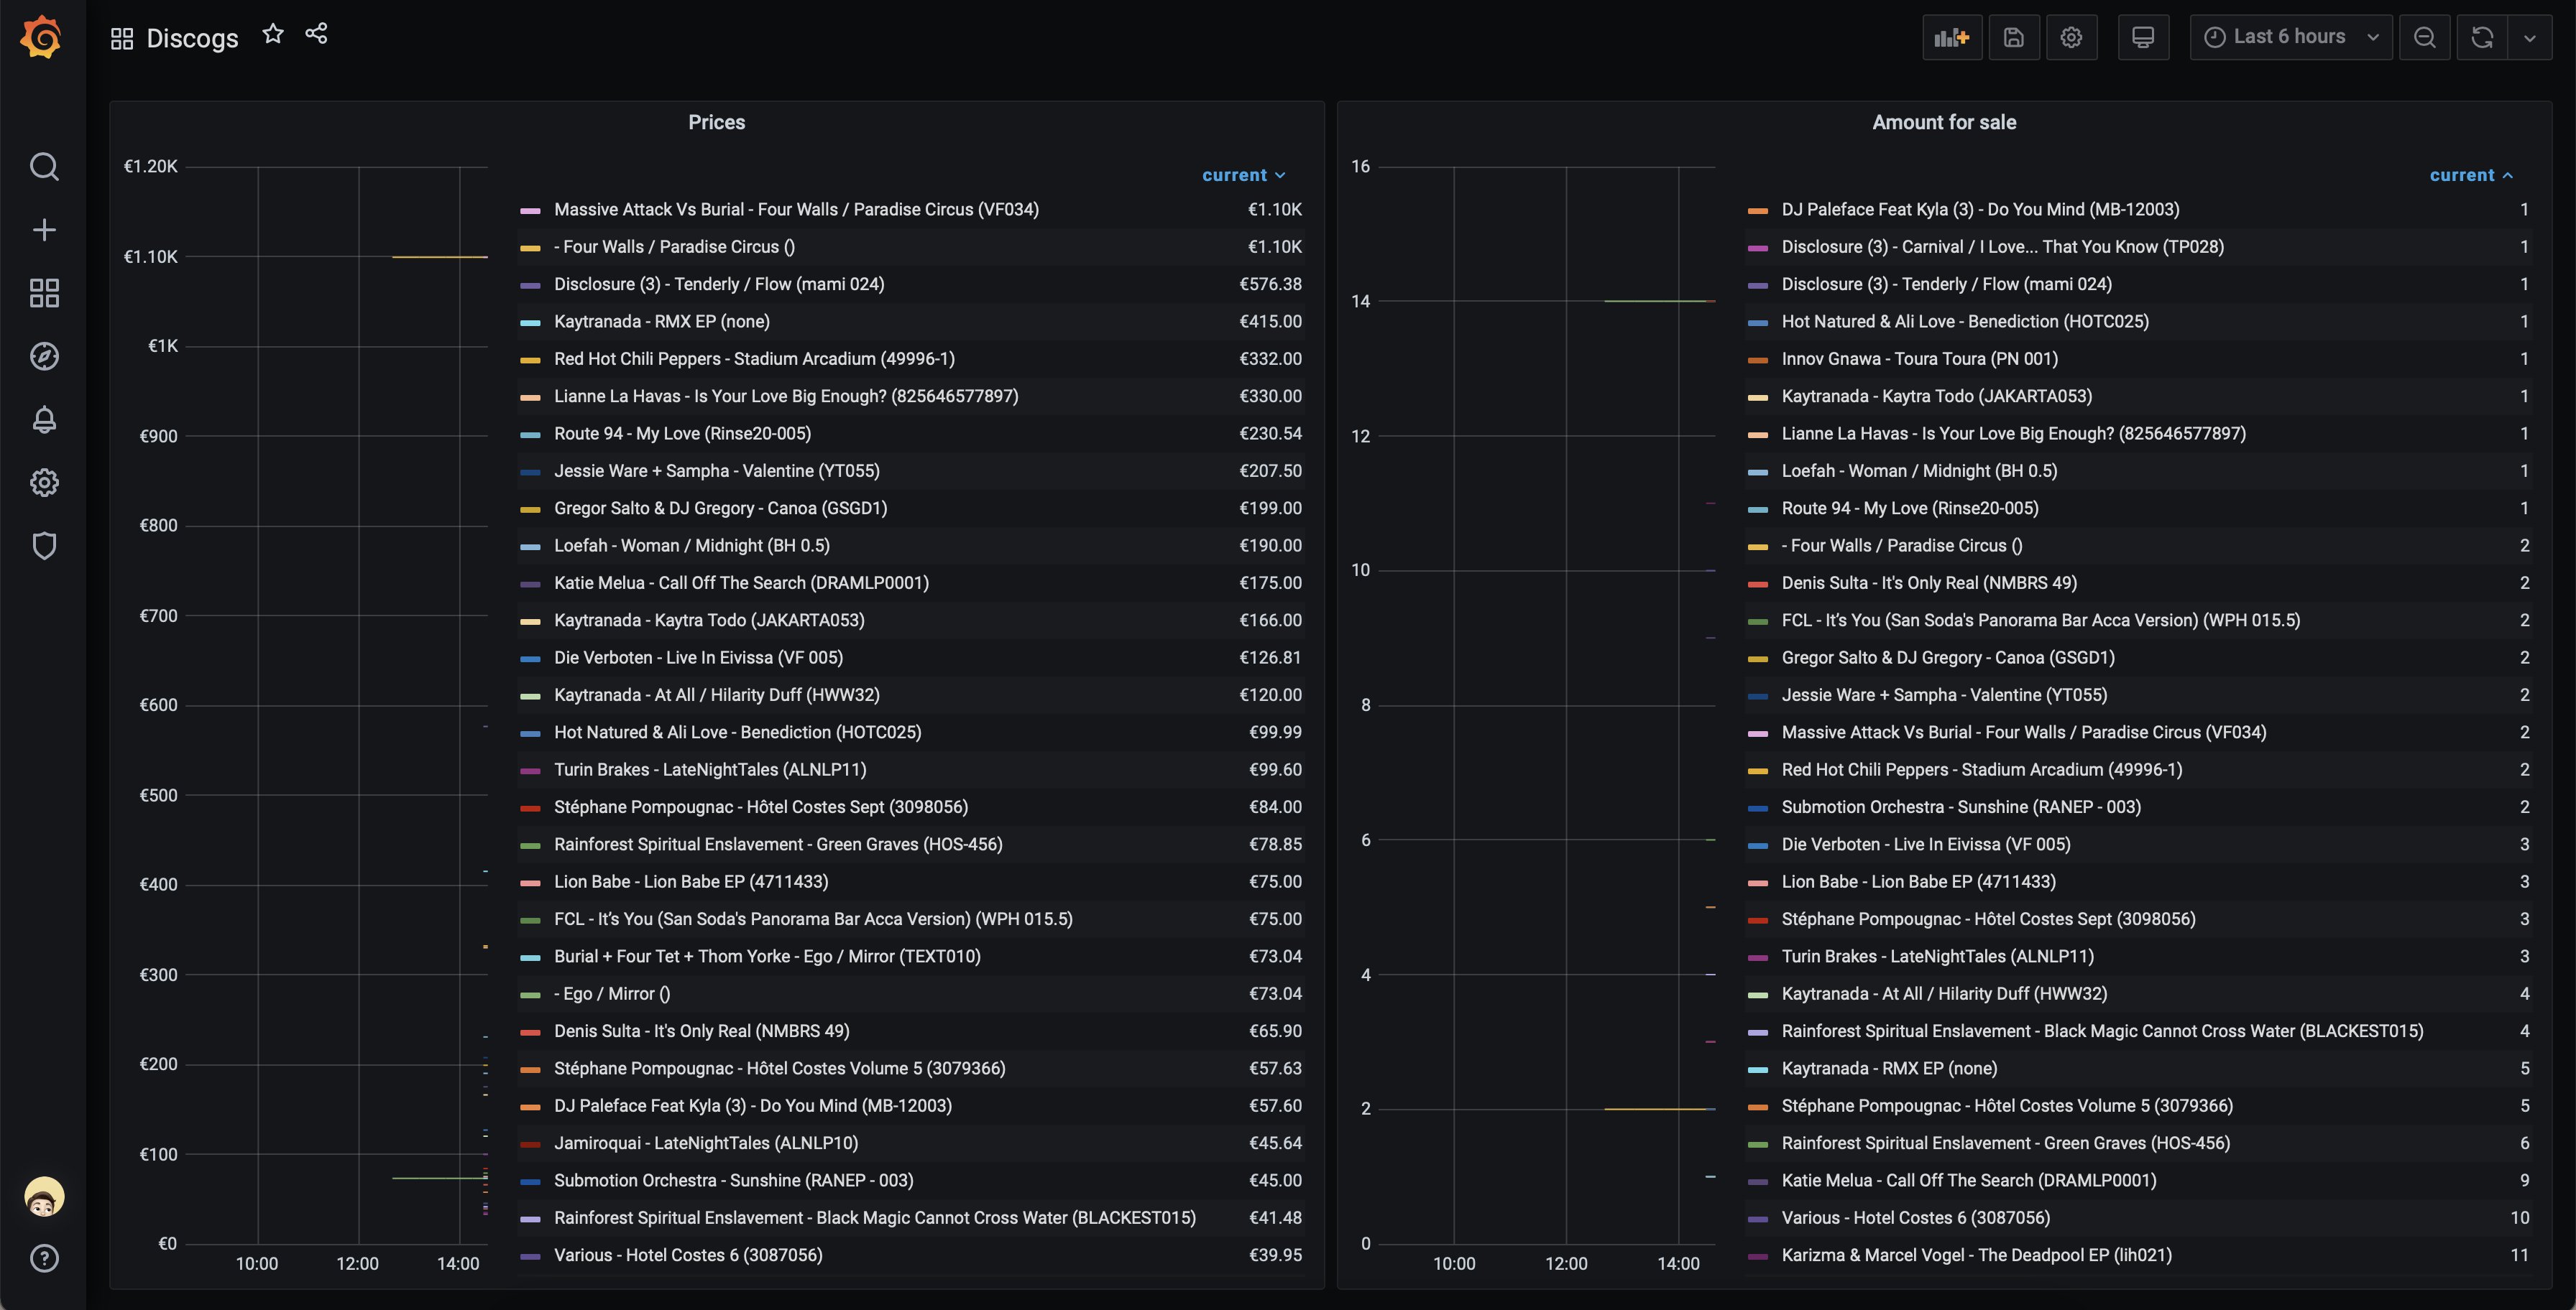Click the dashboard grid icon beside Discogs

coord(122,39)
